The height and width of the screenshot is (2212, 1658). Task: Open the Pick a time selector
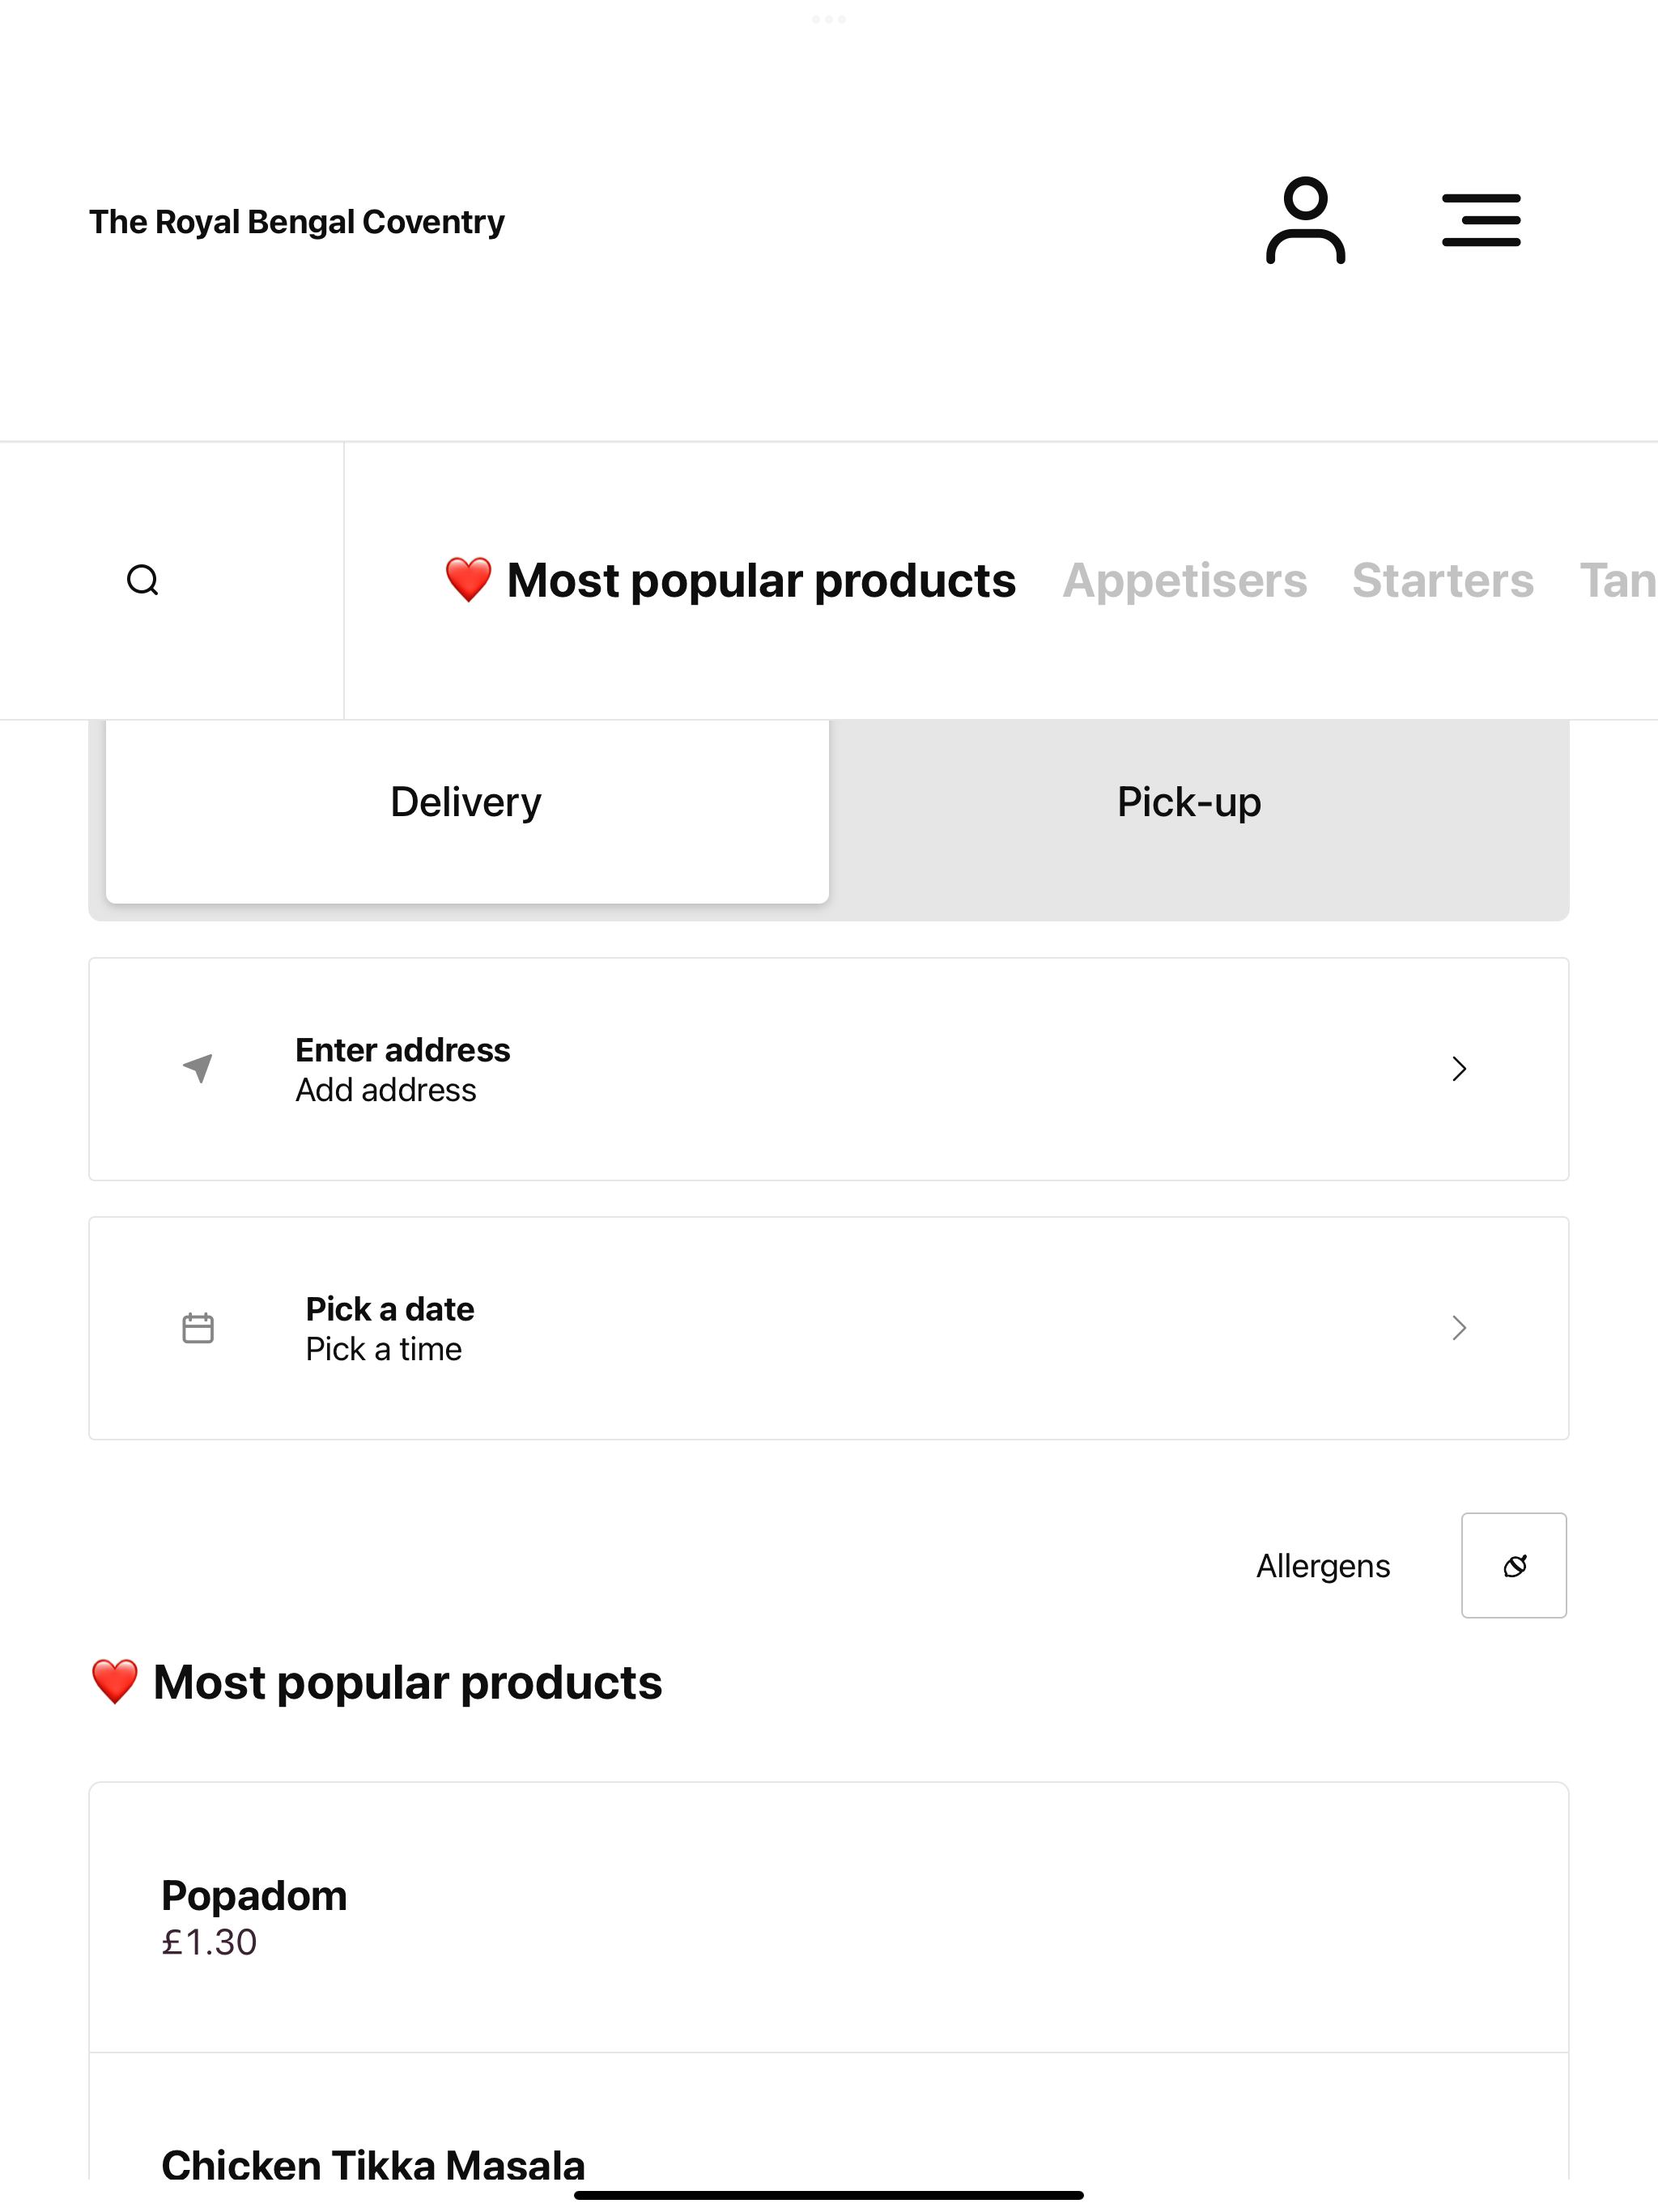(384, 1349)
